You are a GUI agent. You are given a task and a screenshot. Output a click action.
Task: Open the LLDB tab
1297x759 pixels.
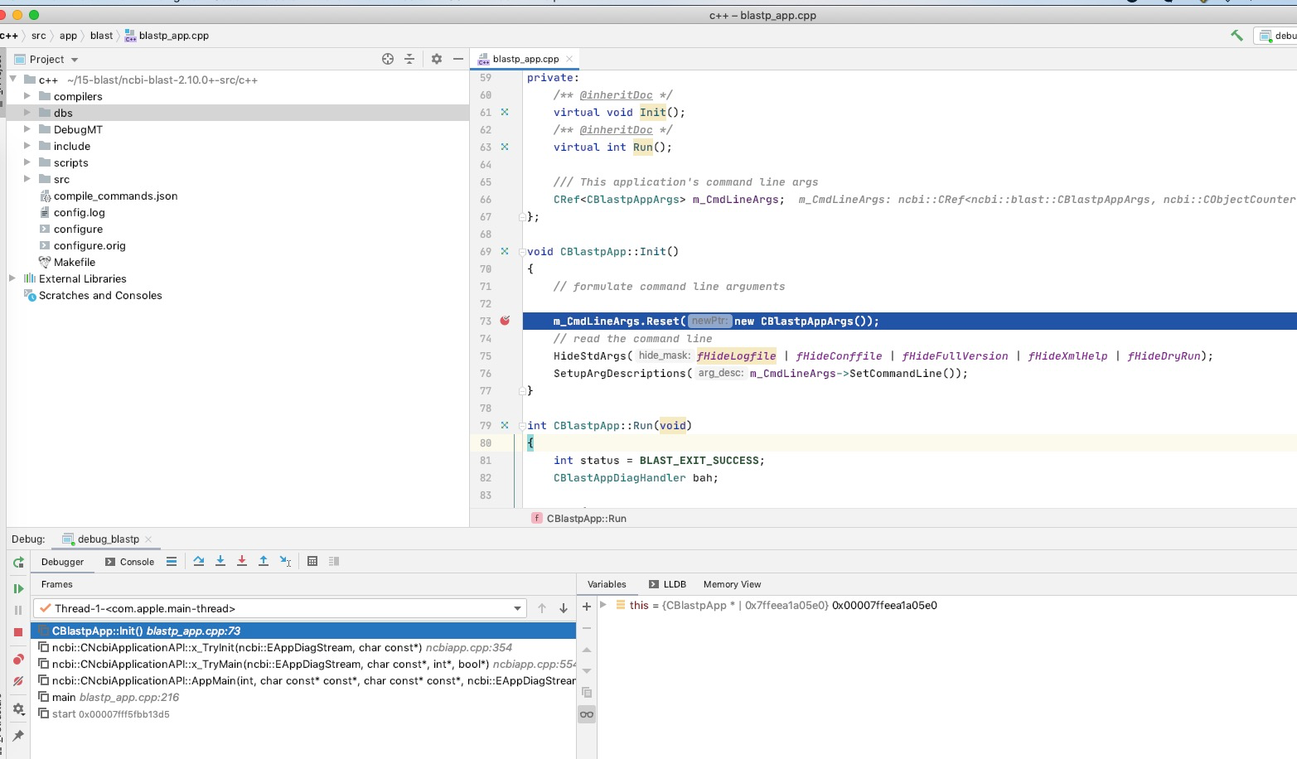coord(667,584)
